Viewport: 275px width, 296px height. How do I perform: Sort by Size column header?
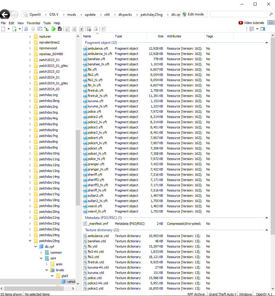click(x=155, y=36)
